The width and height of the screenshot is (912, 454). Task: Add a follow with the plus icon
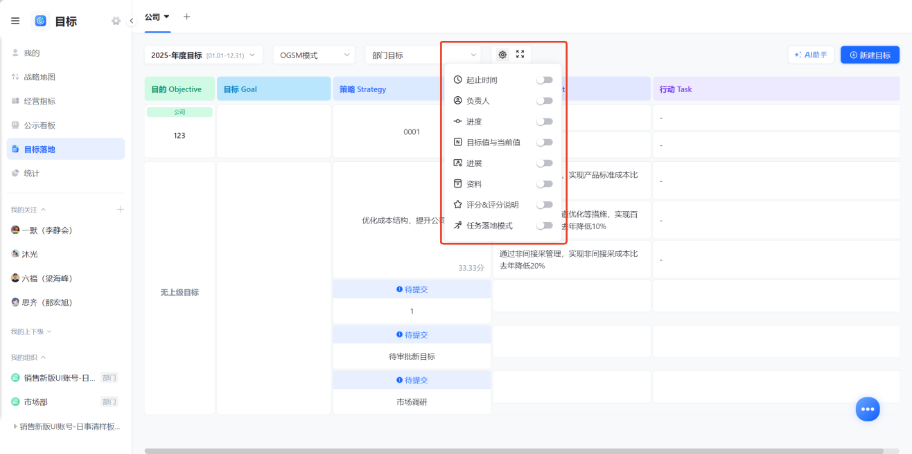(x=120, y=209)
